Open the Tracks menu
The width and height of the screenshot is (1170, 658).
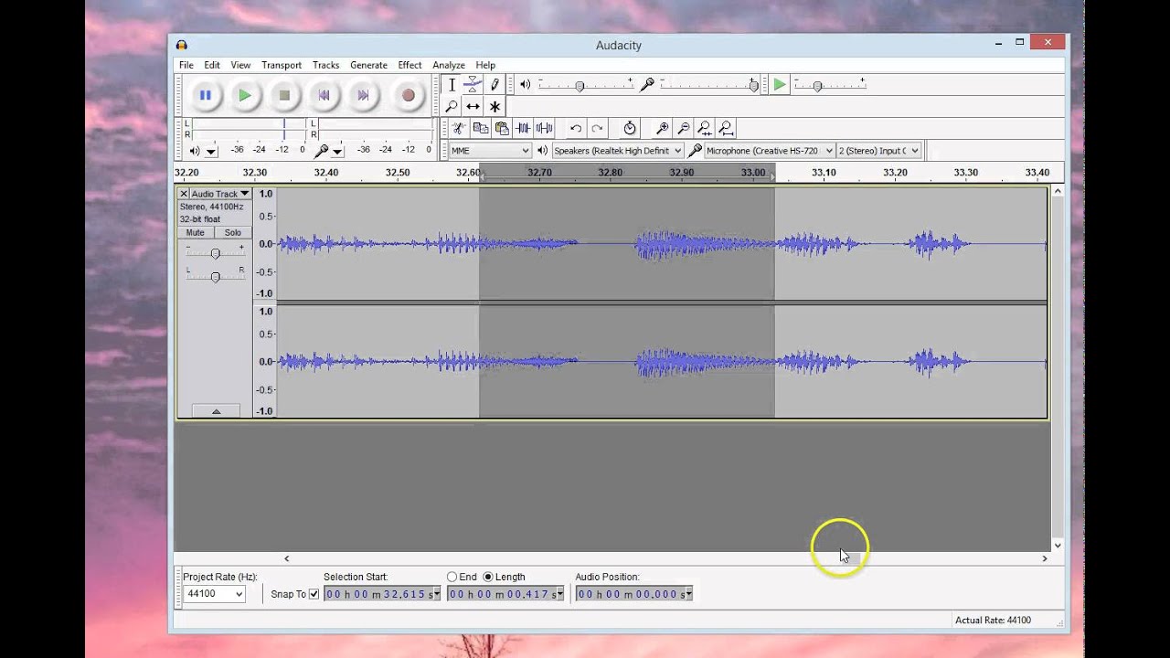coord(325,65)
